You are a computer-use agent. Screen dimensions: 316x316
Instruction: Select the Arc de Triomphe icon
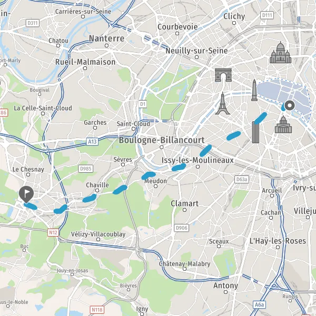coord(223,75)
